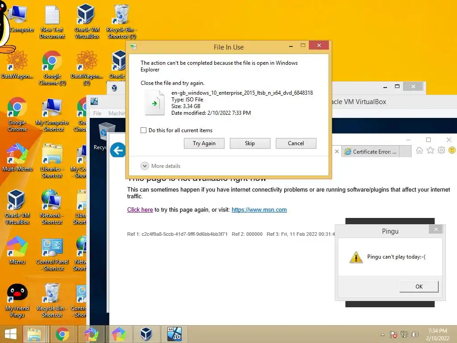This screenshot has width=457, height=343.
Task: Open the File menu in VirtualBox window
Action: [x=97, y=113]
